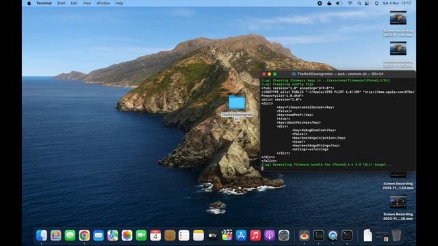
Task: Launch Messages from the Dock
Action: click(70, 235)
